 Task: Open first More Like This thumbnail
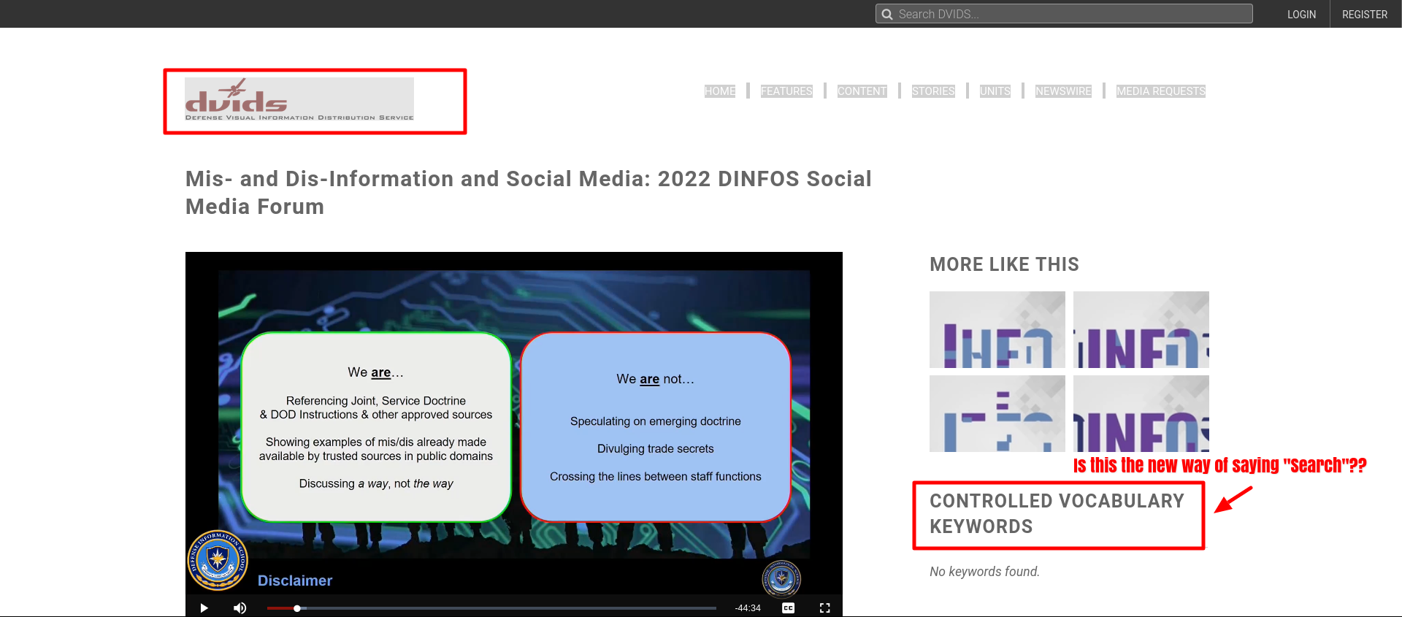[x=997, y=329]
